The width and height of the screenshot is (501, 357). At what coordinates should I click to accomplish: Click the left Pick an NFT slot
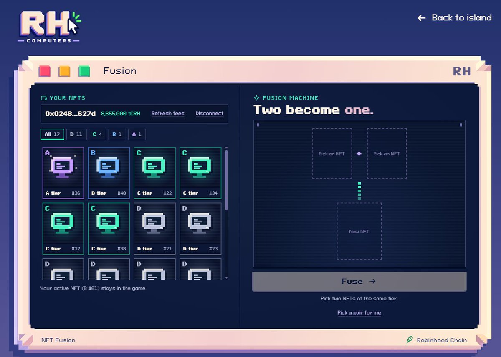[x=332, y=154]
